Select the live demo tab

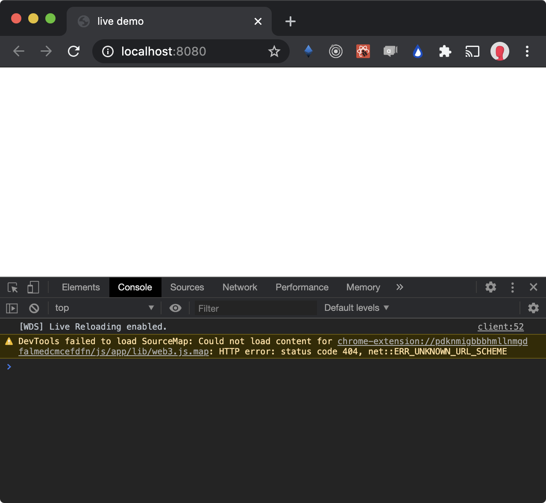point(169,21)
